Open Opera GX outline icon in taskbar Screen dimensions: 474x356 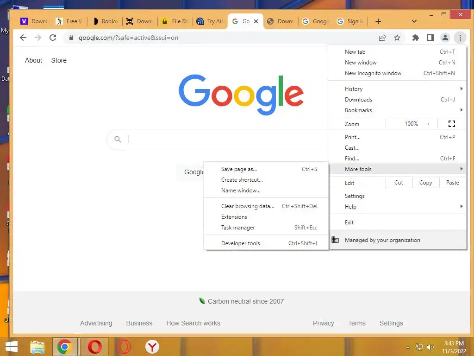(124, 347)
